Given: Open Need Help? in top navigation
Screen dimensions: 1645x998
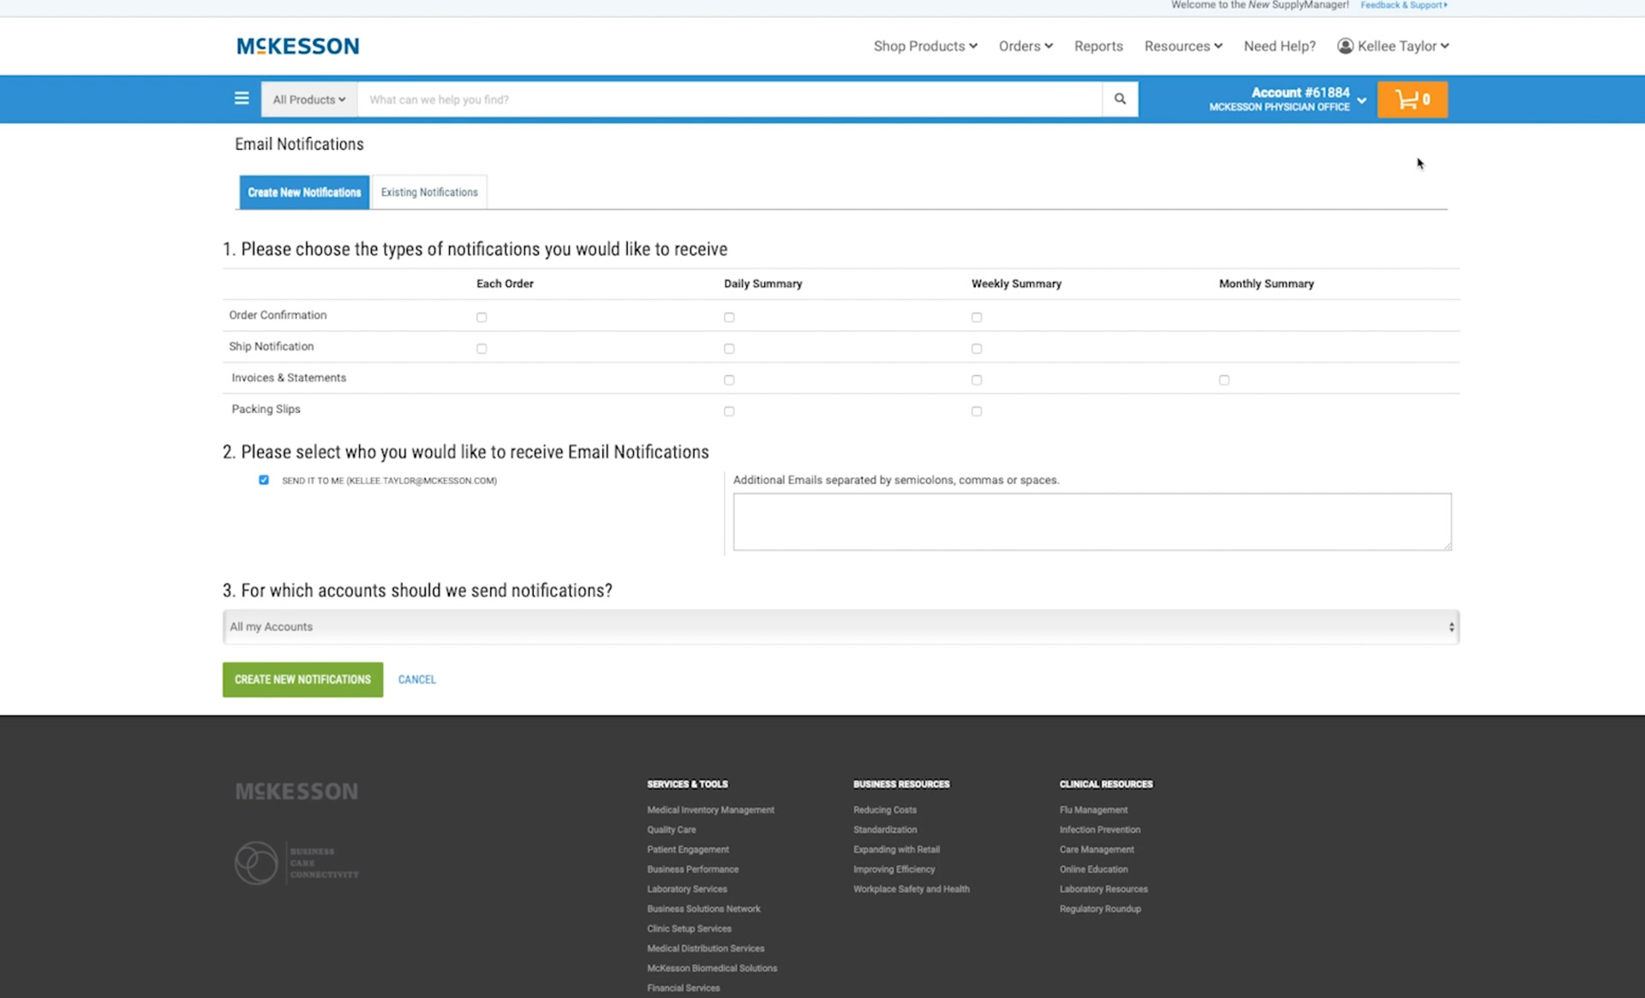Looking at the screenshot, I should click(1279, 46).
